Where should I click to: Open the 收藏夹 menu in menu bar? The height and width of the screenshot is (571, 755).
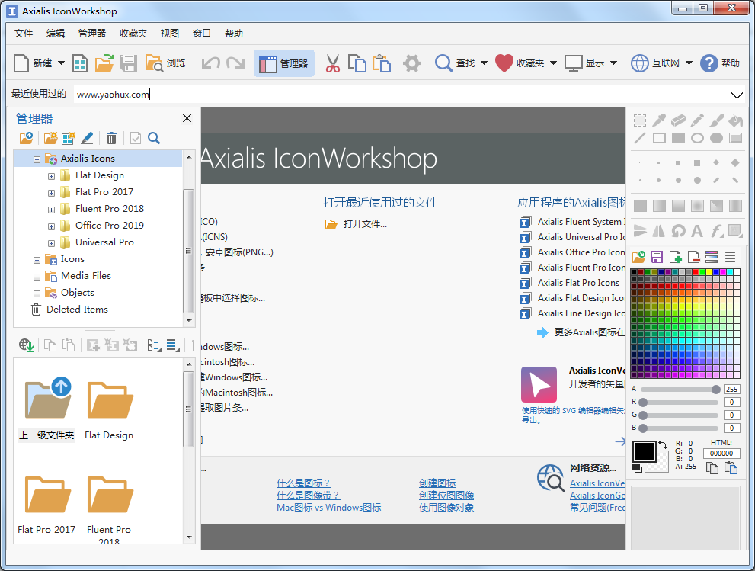click(133, 34)
